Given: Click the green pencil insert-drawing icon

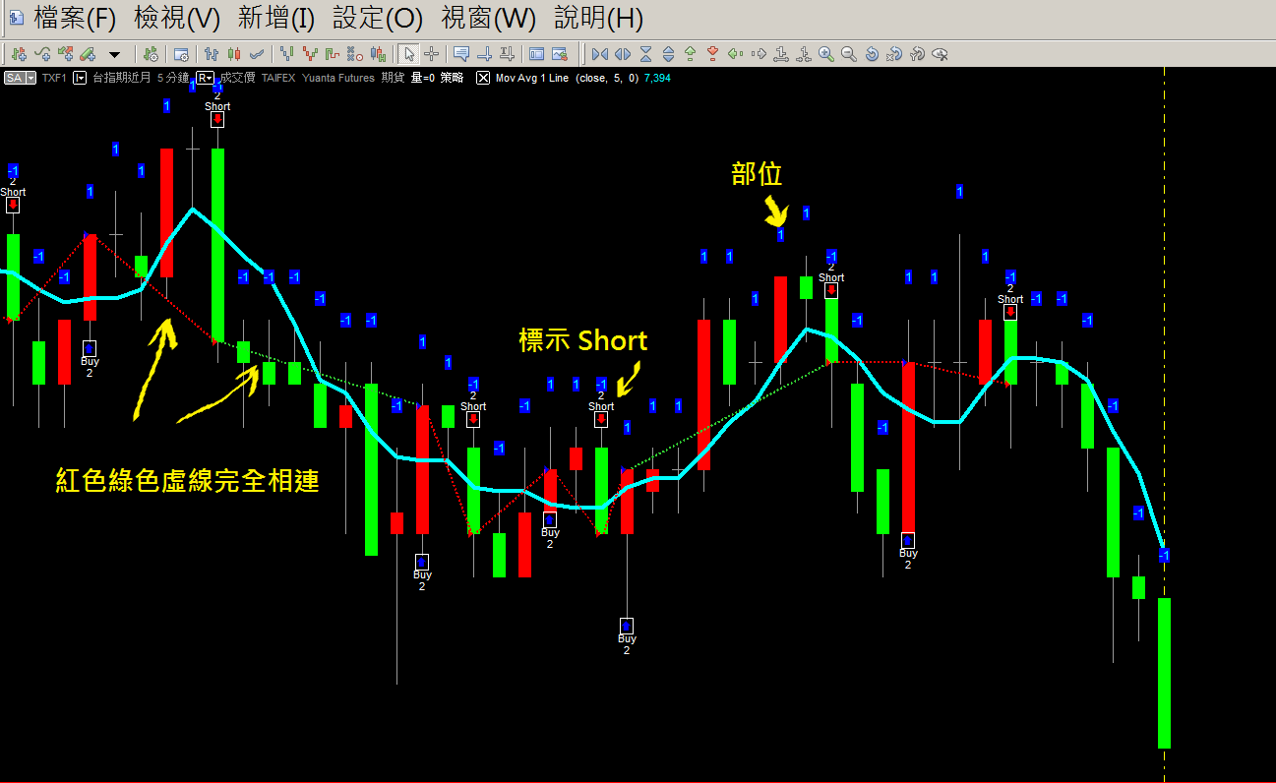Looking at the screenshot, I should pyautogui.click(x=88, y=54).
